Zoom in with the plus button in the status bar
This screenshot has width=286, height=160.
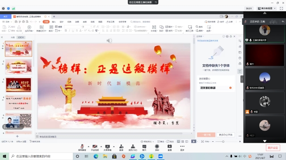click(x=240, y=141)
